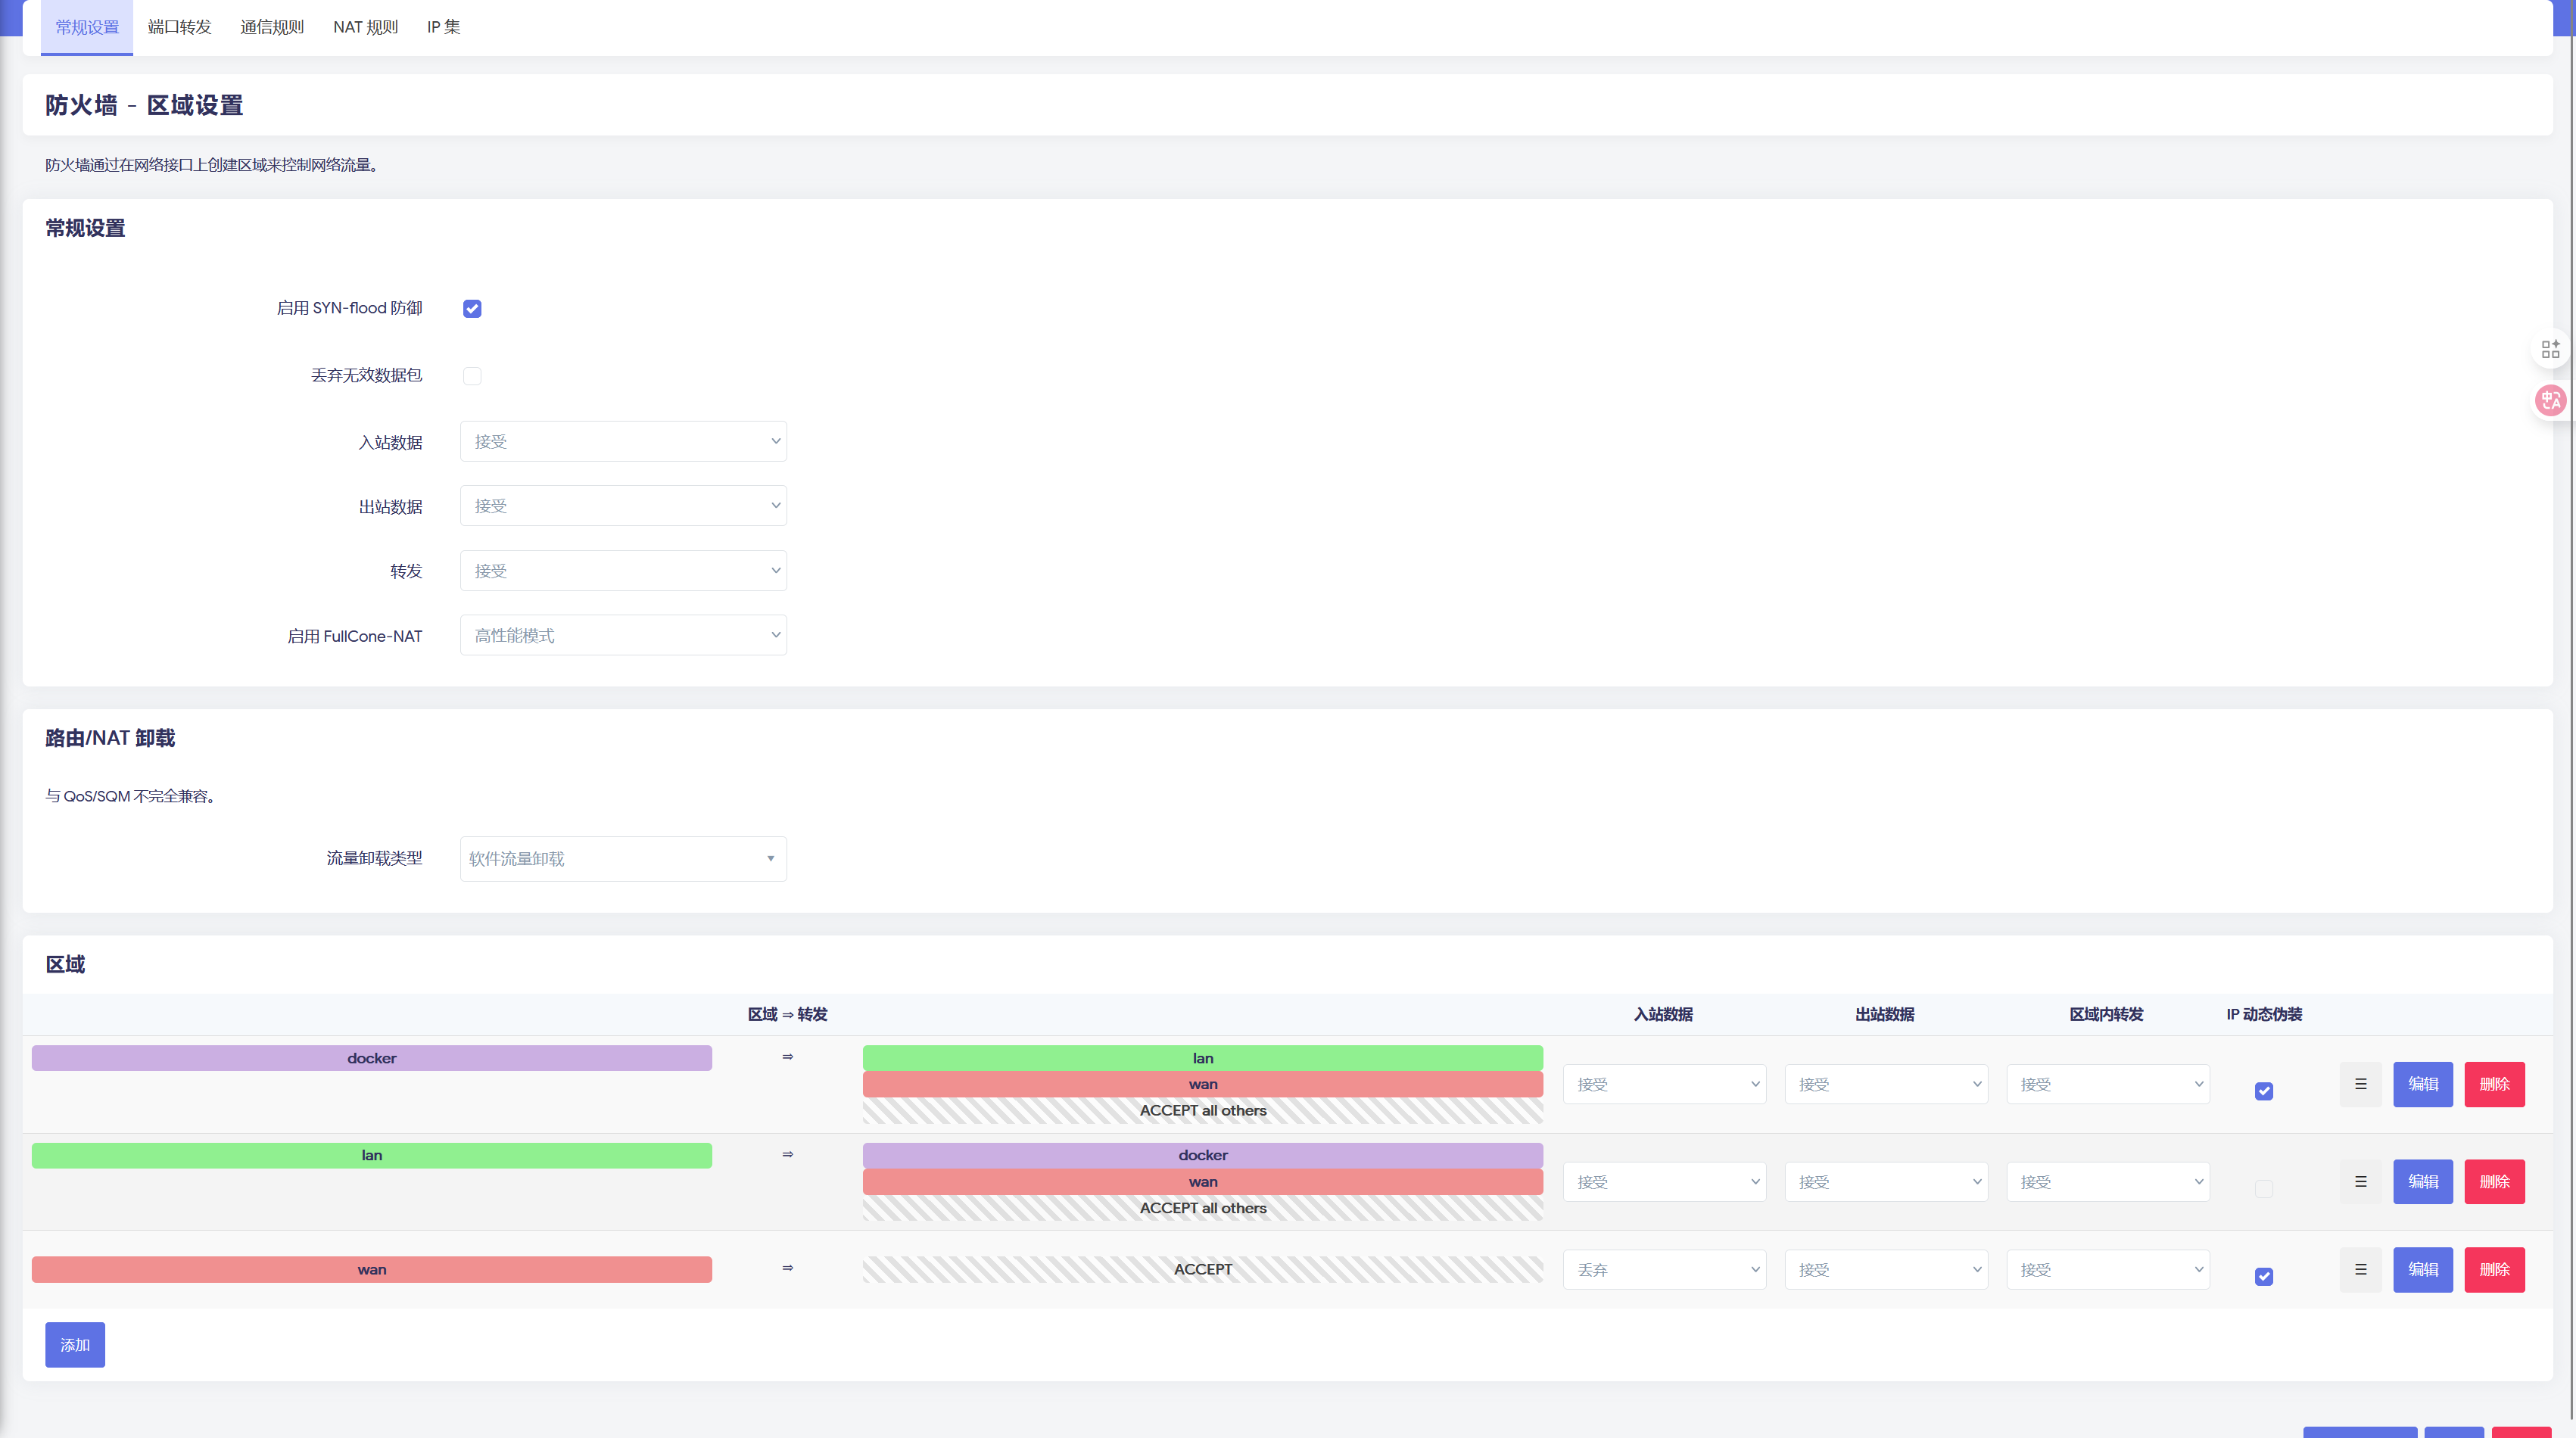This screenshot has width=2576, height=1438.
Task: Click the lan row drag handle icon
Action: point(2360,1181)
